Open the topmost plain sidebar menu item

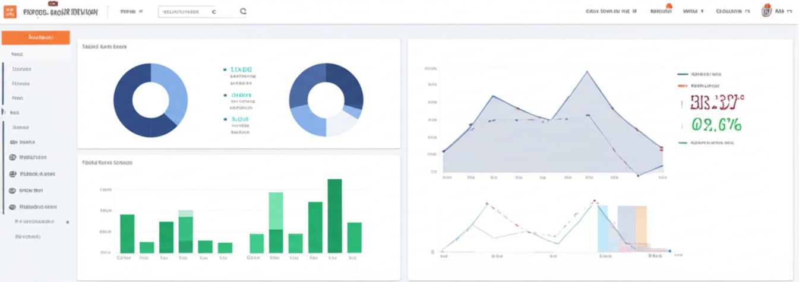click(x=17, y=54)
